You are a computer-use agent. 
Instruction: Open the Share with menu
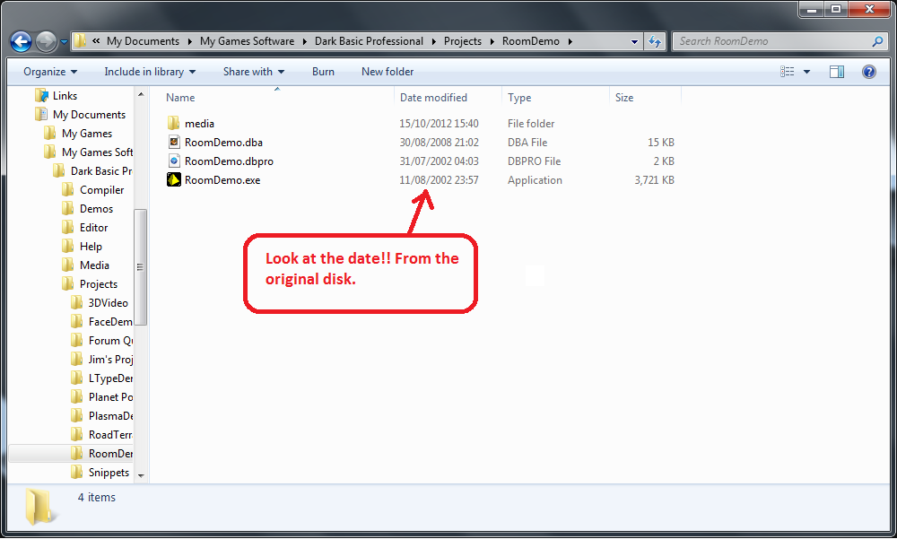254,72
